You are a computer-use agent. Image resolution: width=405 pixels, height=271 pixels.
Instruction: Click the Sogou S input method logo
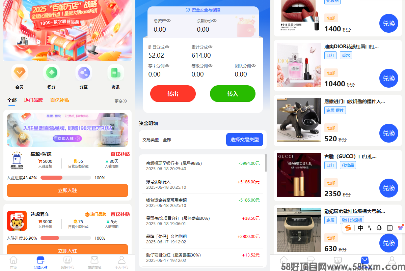[348, 228]
